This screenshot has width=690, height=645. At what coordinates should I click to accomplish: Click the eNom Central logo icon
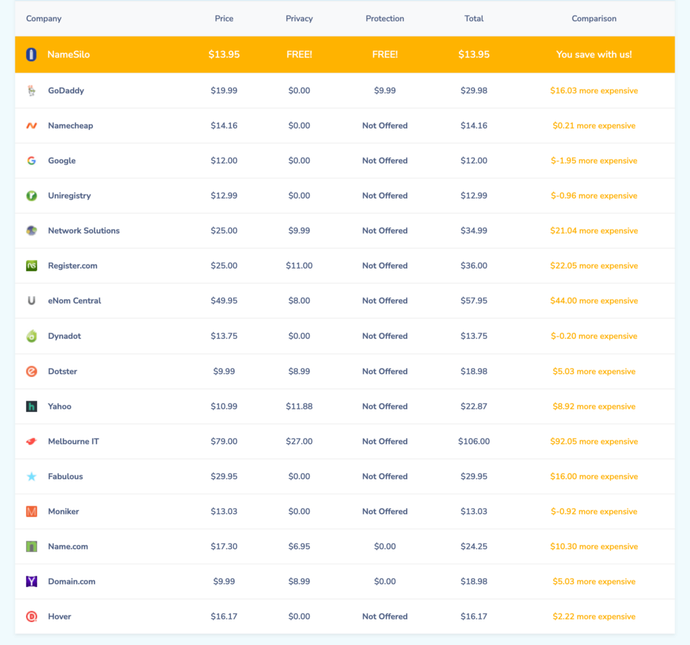tap(31, 301)
